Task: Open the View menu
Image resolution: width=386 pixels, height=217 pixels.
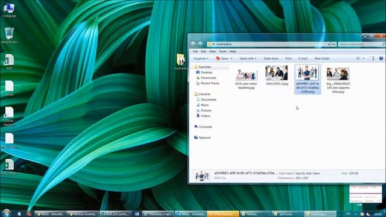Action: (212, 51)
